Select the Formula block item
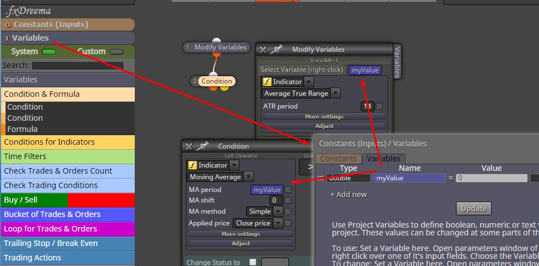The image size is (539, 266). click(x=70, y=129)
